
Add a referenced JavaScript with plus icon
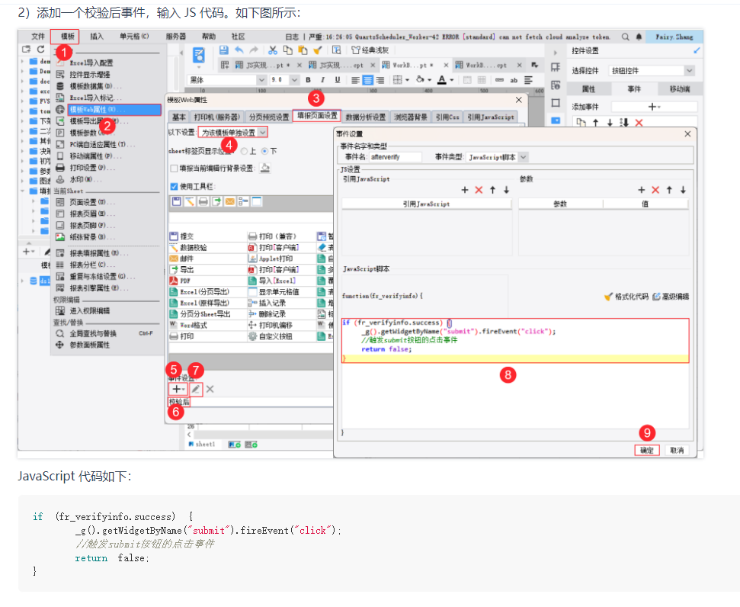pos(465,190)
